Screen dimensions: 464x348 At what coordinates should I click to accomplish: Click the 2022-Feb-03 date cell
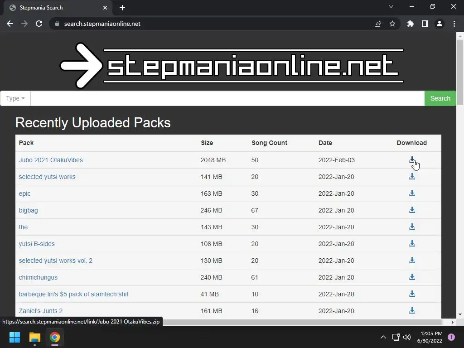tap(337, 160)
